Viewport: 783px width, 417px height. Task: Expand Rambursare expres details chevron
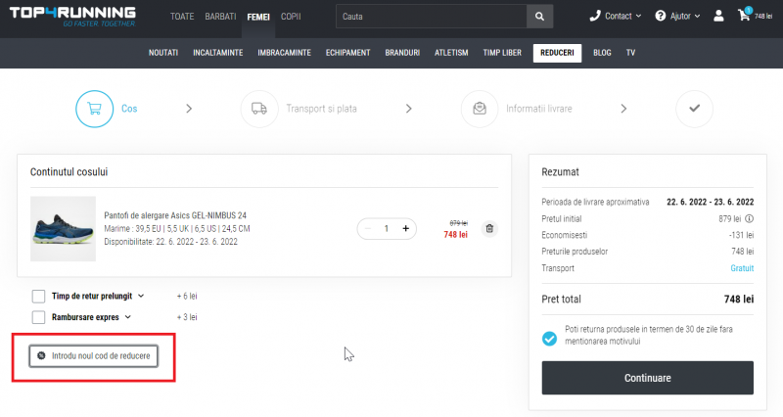tap(128, 316)
